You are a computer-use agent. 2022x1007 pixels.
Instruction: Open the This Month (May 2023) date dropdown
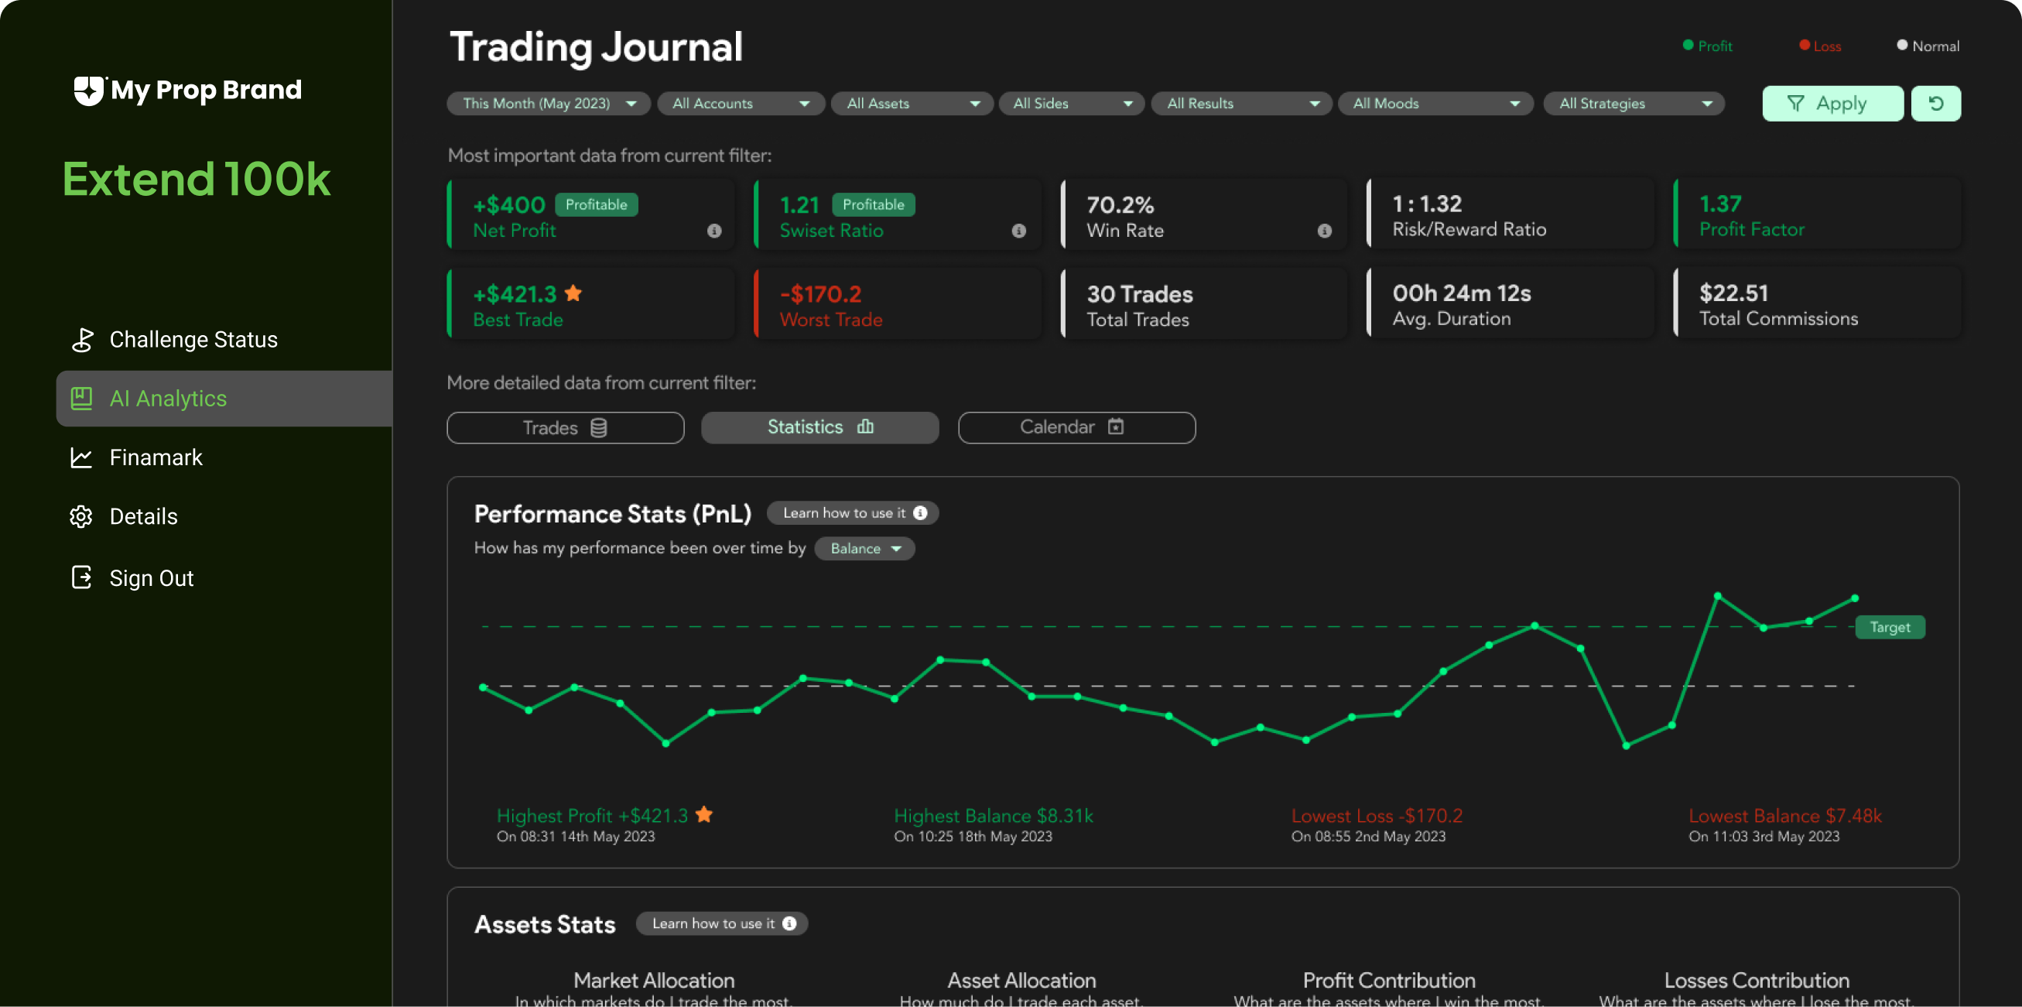[548, 103]
